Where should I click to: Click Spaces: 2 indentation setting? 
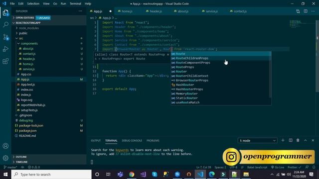point(220,167)
